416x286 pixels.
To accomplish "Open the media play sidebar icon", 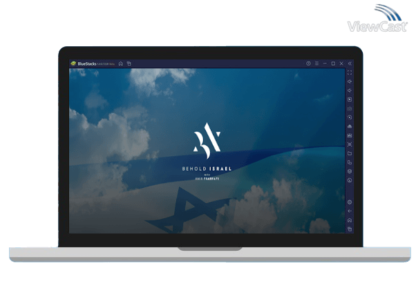I will 350,99.
